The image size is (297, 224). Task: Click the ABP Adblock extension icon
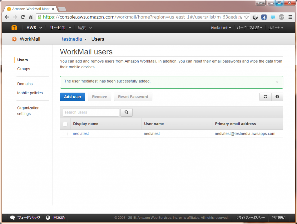[281, 17]
